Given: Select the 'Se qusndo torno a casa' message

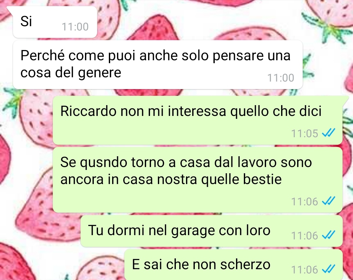Looking at the screenshot, I should click(x=198, y=180).
